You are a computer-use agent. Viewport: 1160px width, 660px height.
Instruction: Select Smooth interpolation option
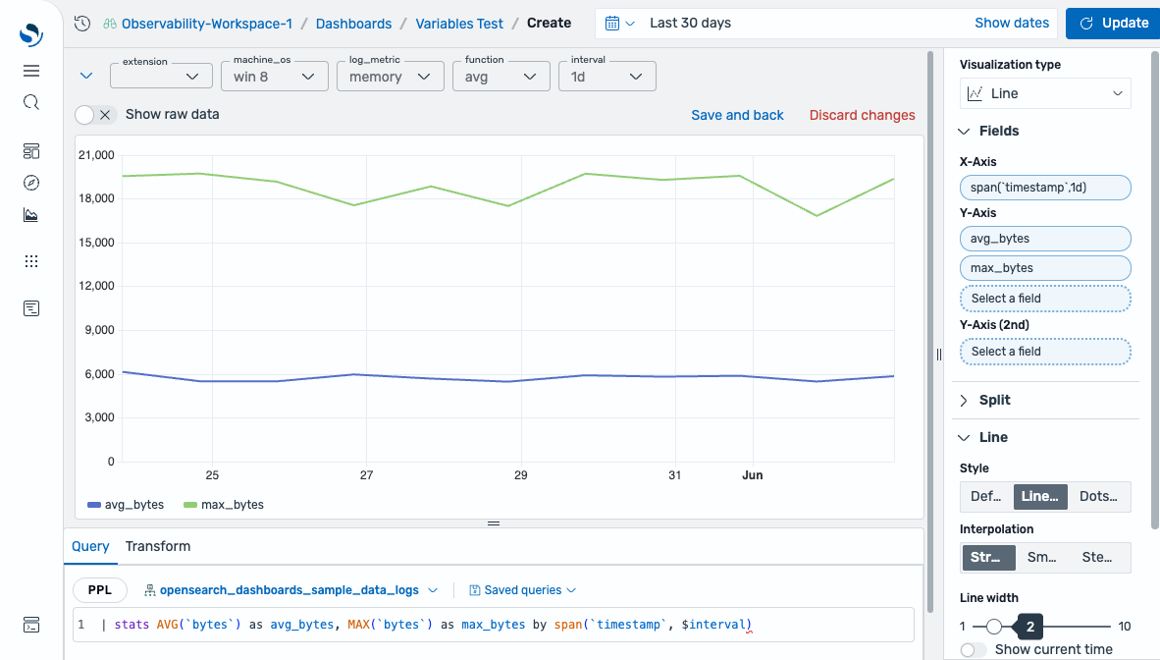tap(1041, 557)
